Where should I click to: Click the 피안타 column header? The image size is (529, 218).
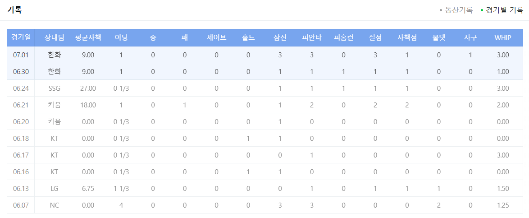[x=312, y=37]
